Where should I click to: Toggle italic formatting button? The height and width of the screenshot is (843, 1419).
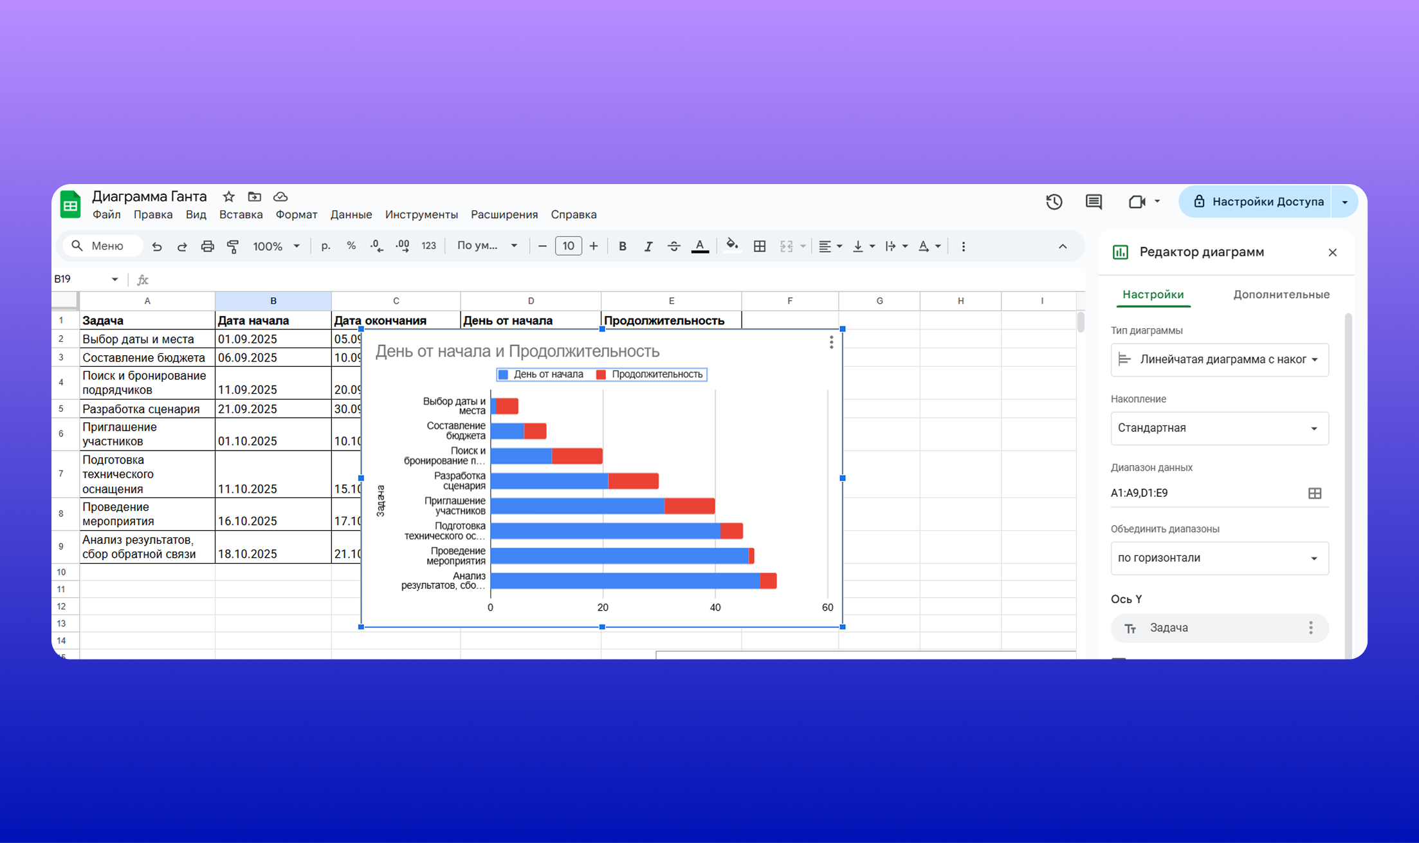point(648,246)
